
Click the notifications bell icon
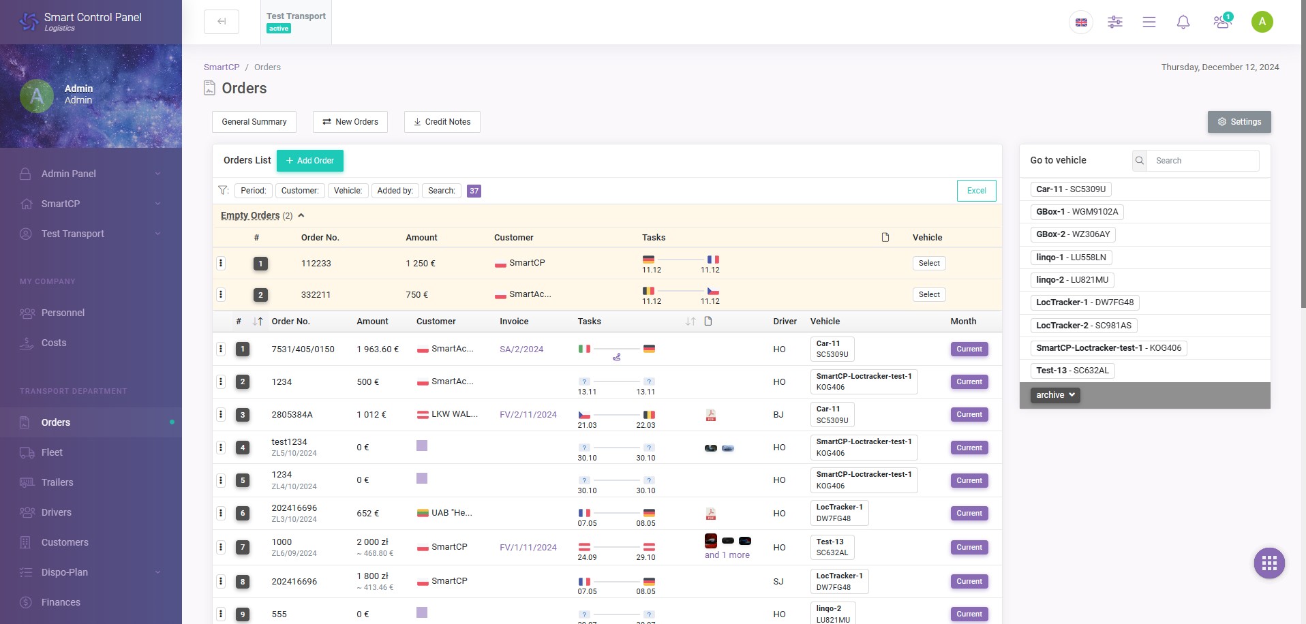click(1183, 22)
